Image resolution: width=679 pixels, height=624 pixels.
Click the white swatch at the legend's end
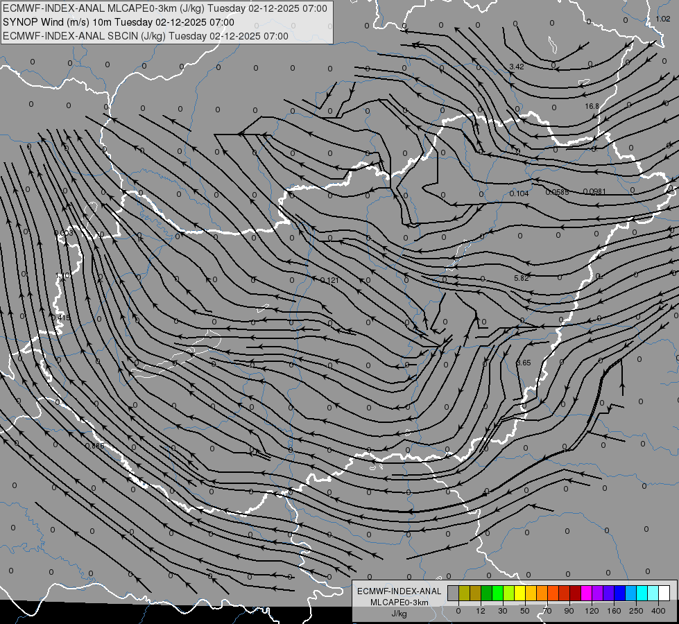(x=664, y=593)
